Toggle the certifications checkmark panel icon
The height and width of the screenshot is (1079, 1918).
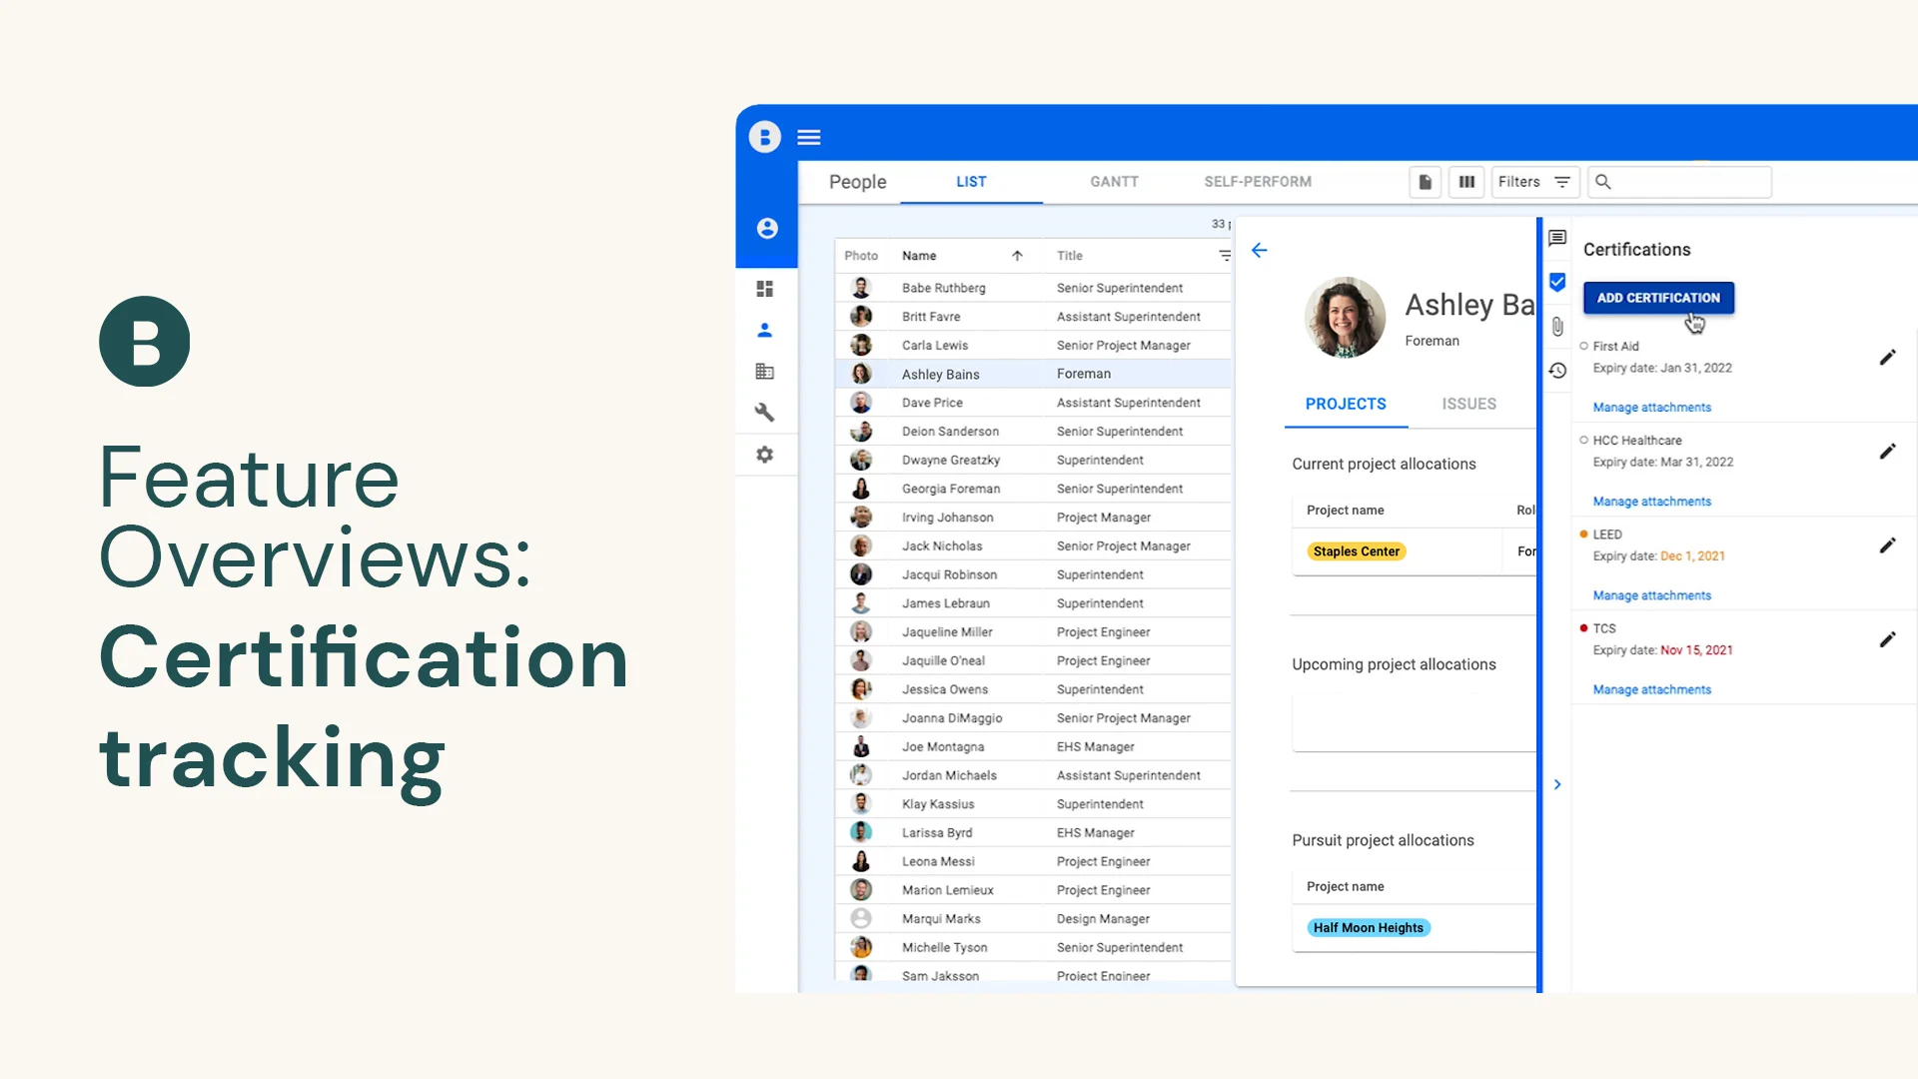pyautogui.click(x=1557, y=282)
